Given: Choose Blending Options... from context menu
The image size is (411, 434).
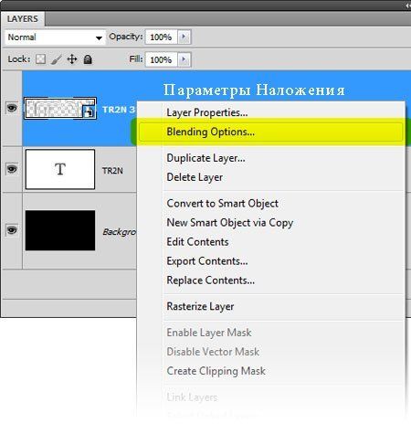Looking at the screenshot, I should [271, 132].
